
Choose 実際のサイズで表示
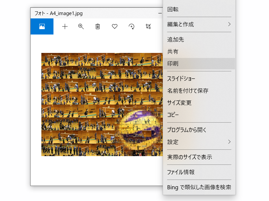[199, 157]
